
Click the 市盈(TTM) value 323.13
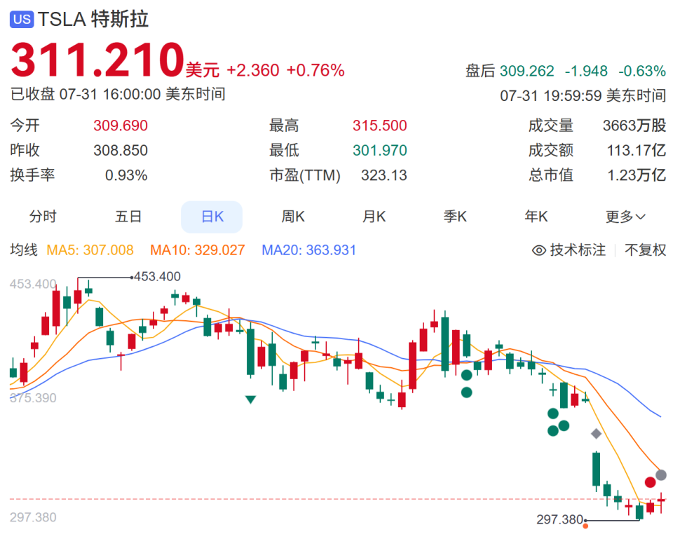[x=384, y=175]
